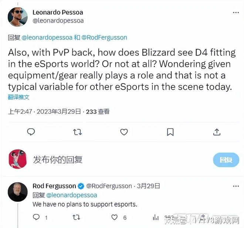Open reply thread on Rod Fergusson's tweet
Screen dimensions: 244x228
[36, 217]
